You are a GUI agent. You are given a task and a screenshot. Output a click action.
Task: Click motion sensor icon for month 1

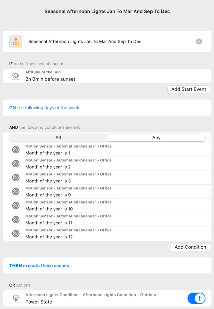click(x=16, y=150)
